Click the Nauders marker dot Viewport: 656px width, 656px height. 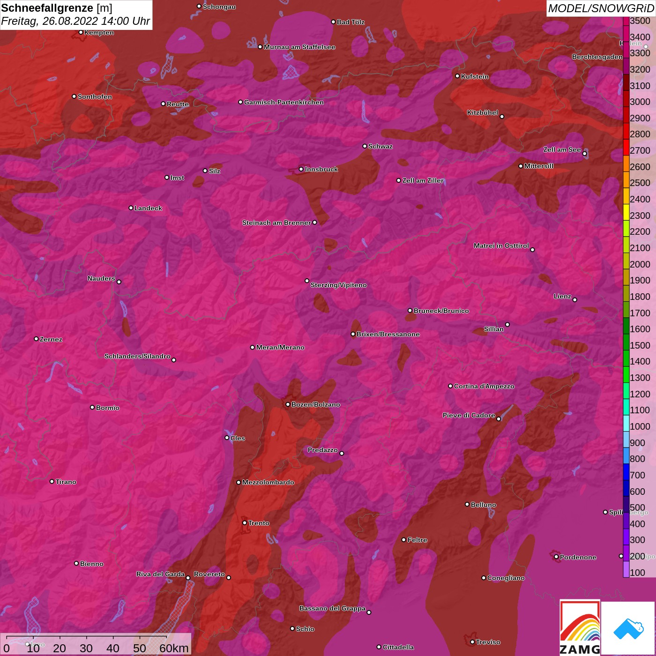coord(119,282)
